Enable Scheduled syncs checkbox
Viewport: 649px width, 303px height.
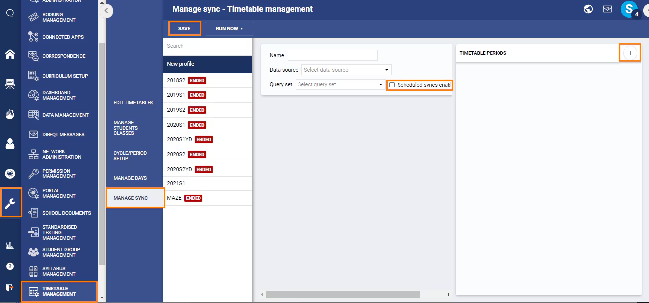click(392, 85)
